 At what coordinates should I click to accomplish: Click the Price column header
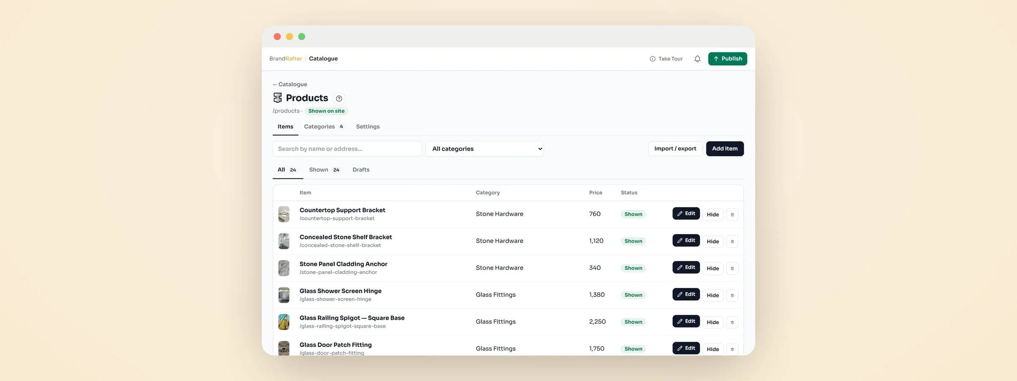point(596,193)
